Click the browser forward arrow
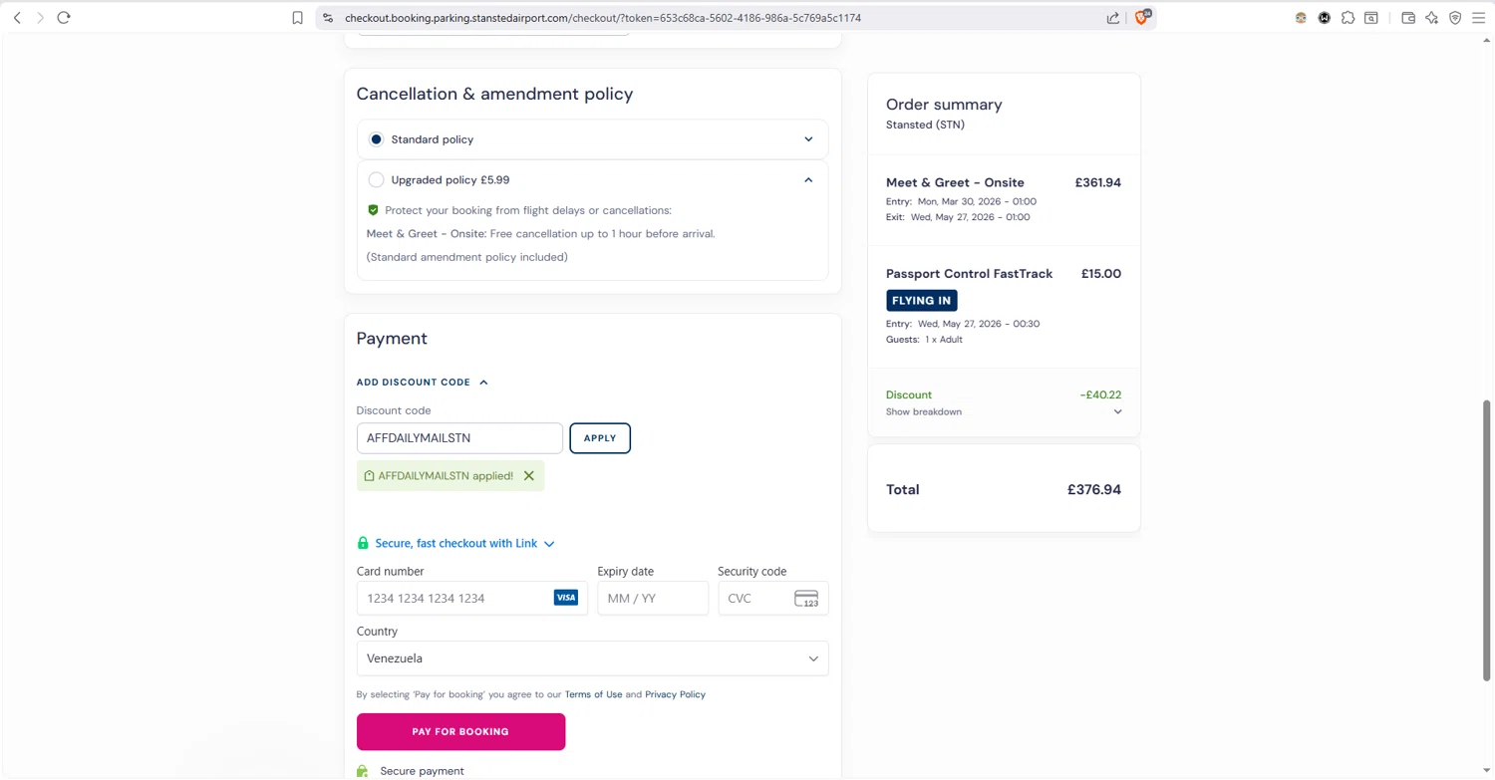Viewport: 1495px width, 780px height. click(x=41, y=18)
